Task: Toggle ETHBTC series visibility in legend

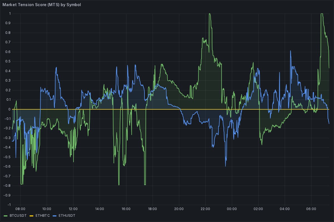Action: (x=43, y=216)
